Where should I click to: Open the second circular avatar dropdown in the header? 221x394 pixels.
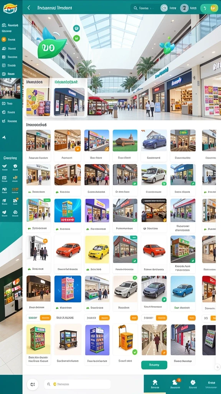pos(184,8)
